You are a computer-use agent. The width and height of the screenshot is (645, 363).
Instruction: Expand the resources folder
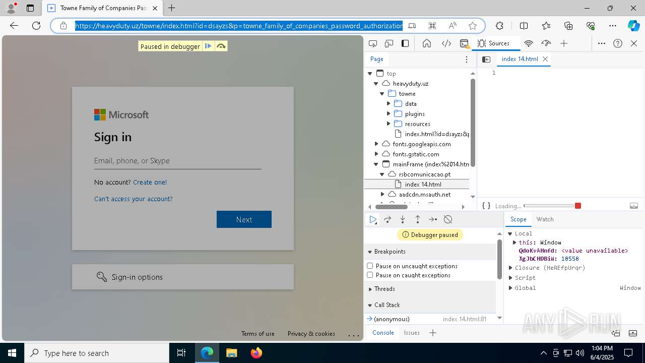pos(389,124)
